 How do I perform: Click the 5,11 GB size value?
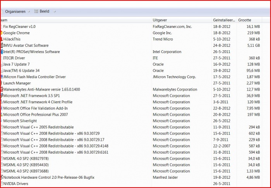(254, 45)
